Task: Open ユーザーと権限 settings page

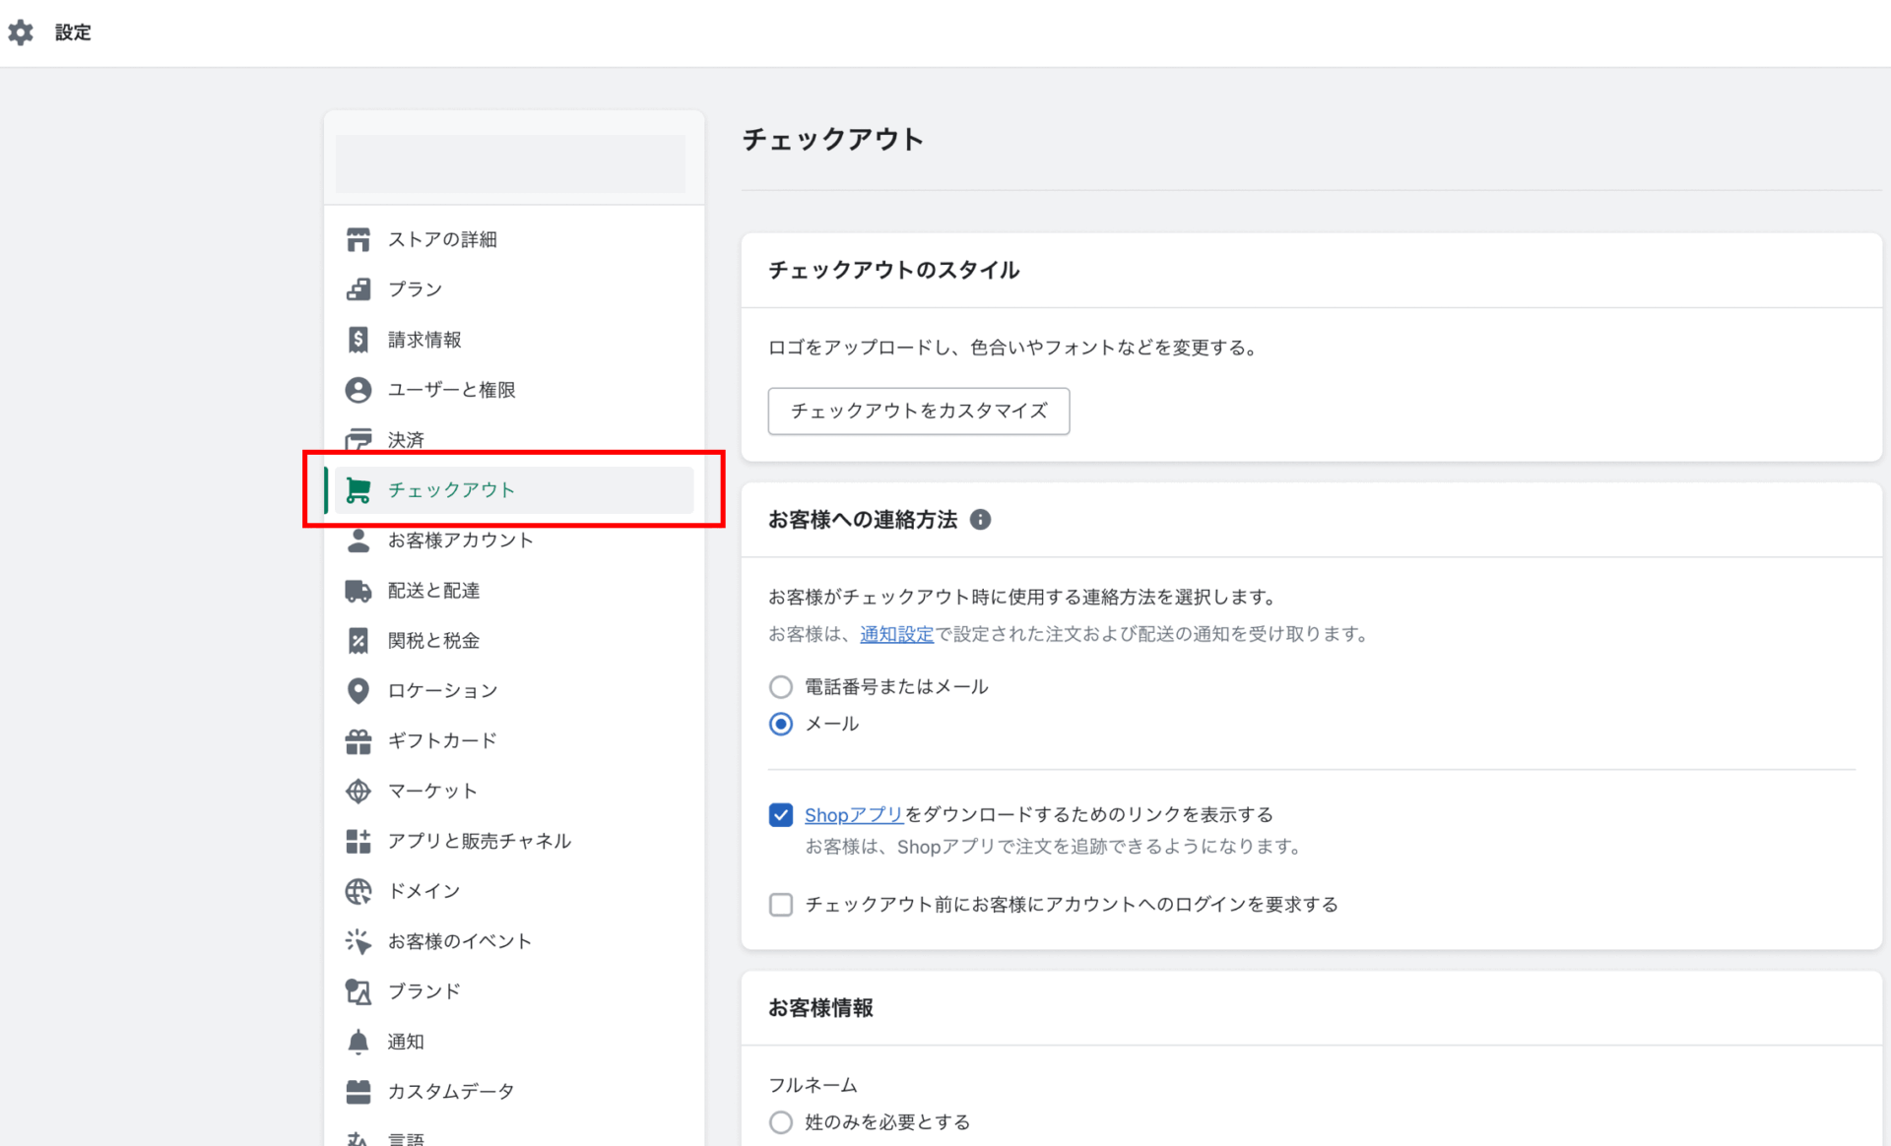Action: [x=514, y=390]
